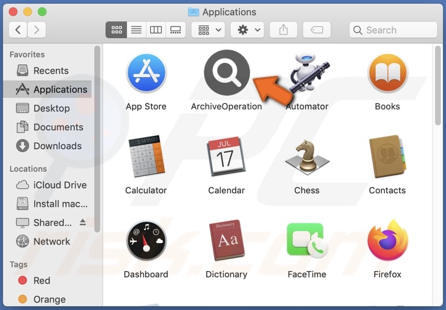Click the ArchiveOperation name label
The height and width of the screenshot is (310, 446).
pyautogui.click(x=226, y=107)
